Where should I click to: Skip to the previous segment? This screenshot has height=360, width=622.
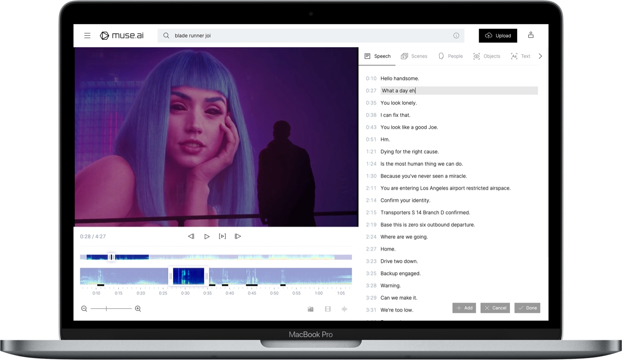(191, 236)
